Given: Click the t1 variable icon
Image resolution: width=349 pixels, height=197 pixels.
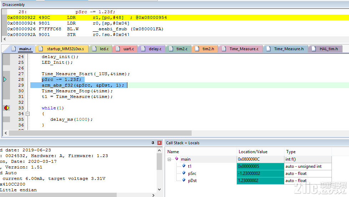Looking at the screenshot, I should (x=184, y=166).
